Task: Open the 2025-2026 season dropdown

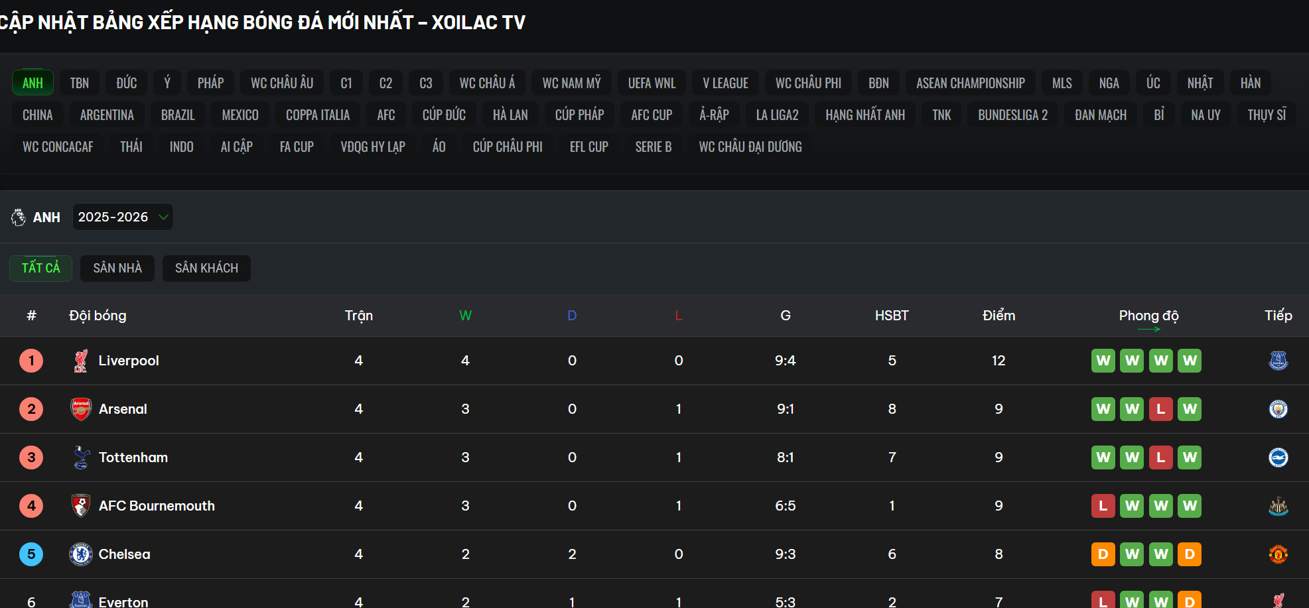Action: (x=122, y=217)
